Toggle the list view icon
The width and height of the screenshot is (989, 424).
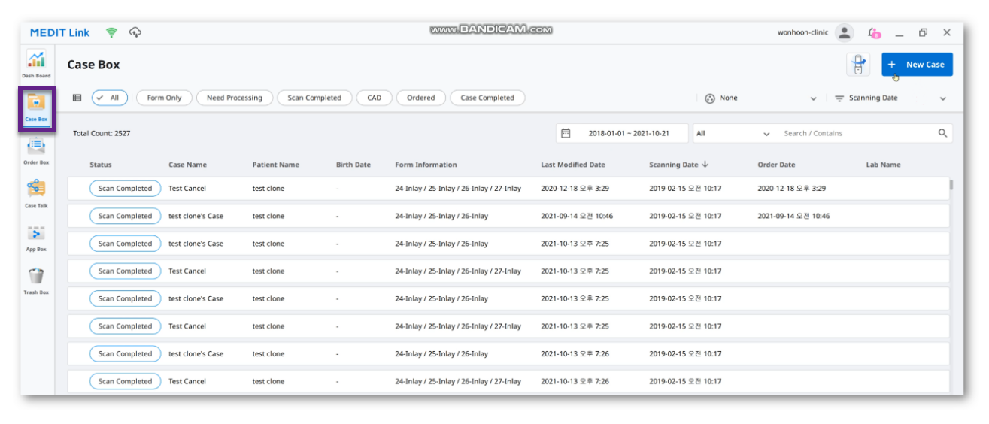[x=77, y=98]
